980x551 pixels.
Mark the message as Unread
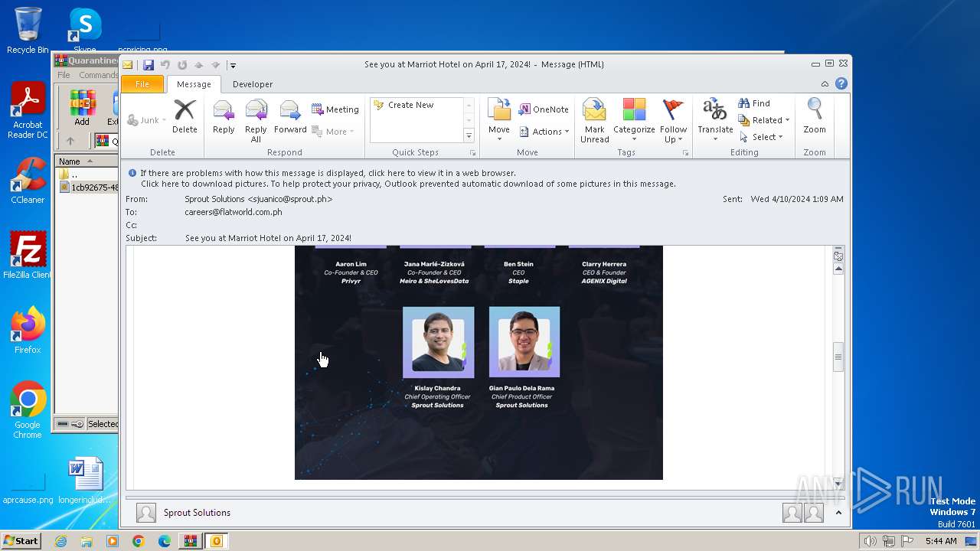pyautogui.click(x=595, y=121)
